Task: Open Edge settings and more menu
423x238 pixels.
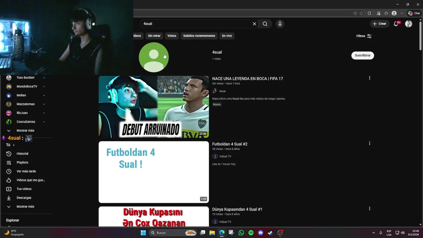Action: pyautogui.click(x=402, y=13)
